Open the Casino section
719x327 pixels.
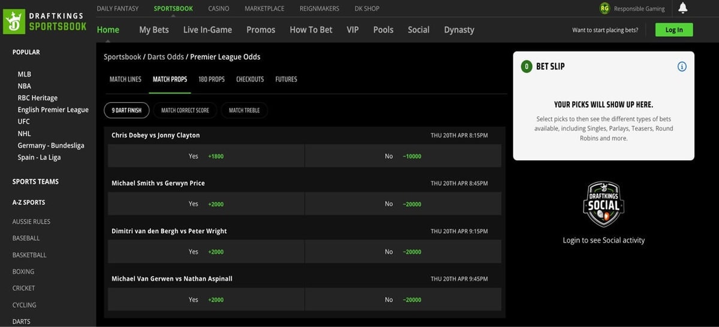click(219, 8)
